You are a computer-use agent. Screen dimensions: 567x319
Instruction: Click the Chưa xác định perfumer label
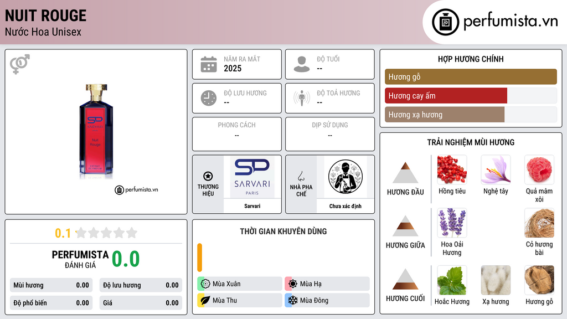coord(345,206)
